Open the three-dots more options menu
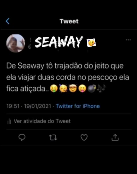This screenshot has width=137, height=174. point(128,40)
